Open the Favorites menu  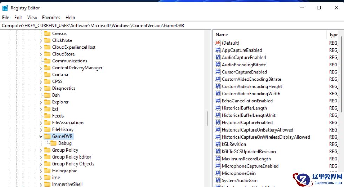tap(51, 17)
